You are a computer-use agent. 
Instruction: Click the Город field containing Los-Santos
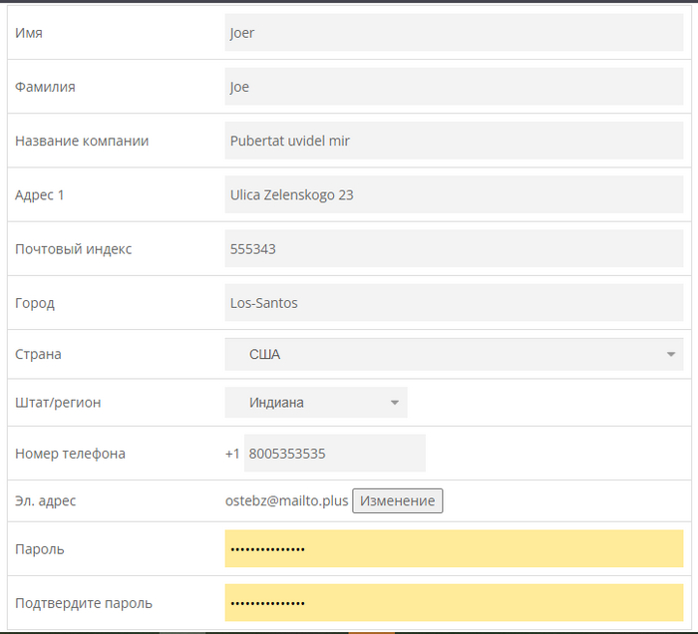pos(454,302)
